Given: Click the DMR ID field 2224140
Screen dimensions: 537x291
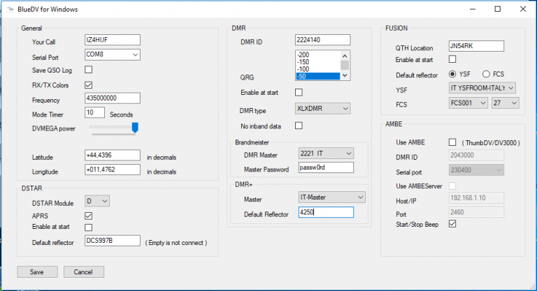Looking at the screenshot, I should coord(322,40).
